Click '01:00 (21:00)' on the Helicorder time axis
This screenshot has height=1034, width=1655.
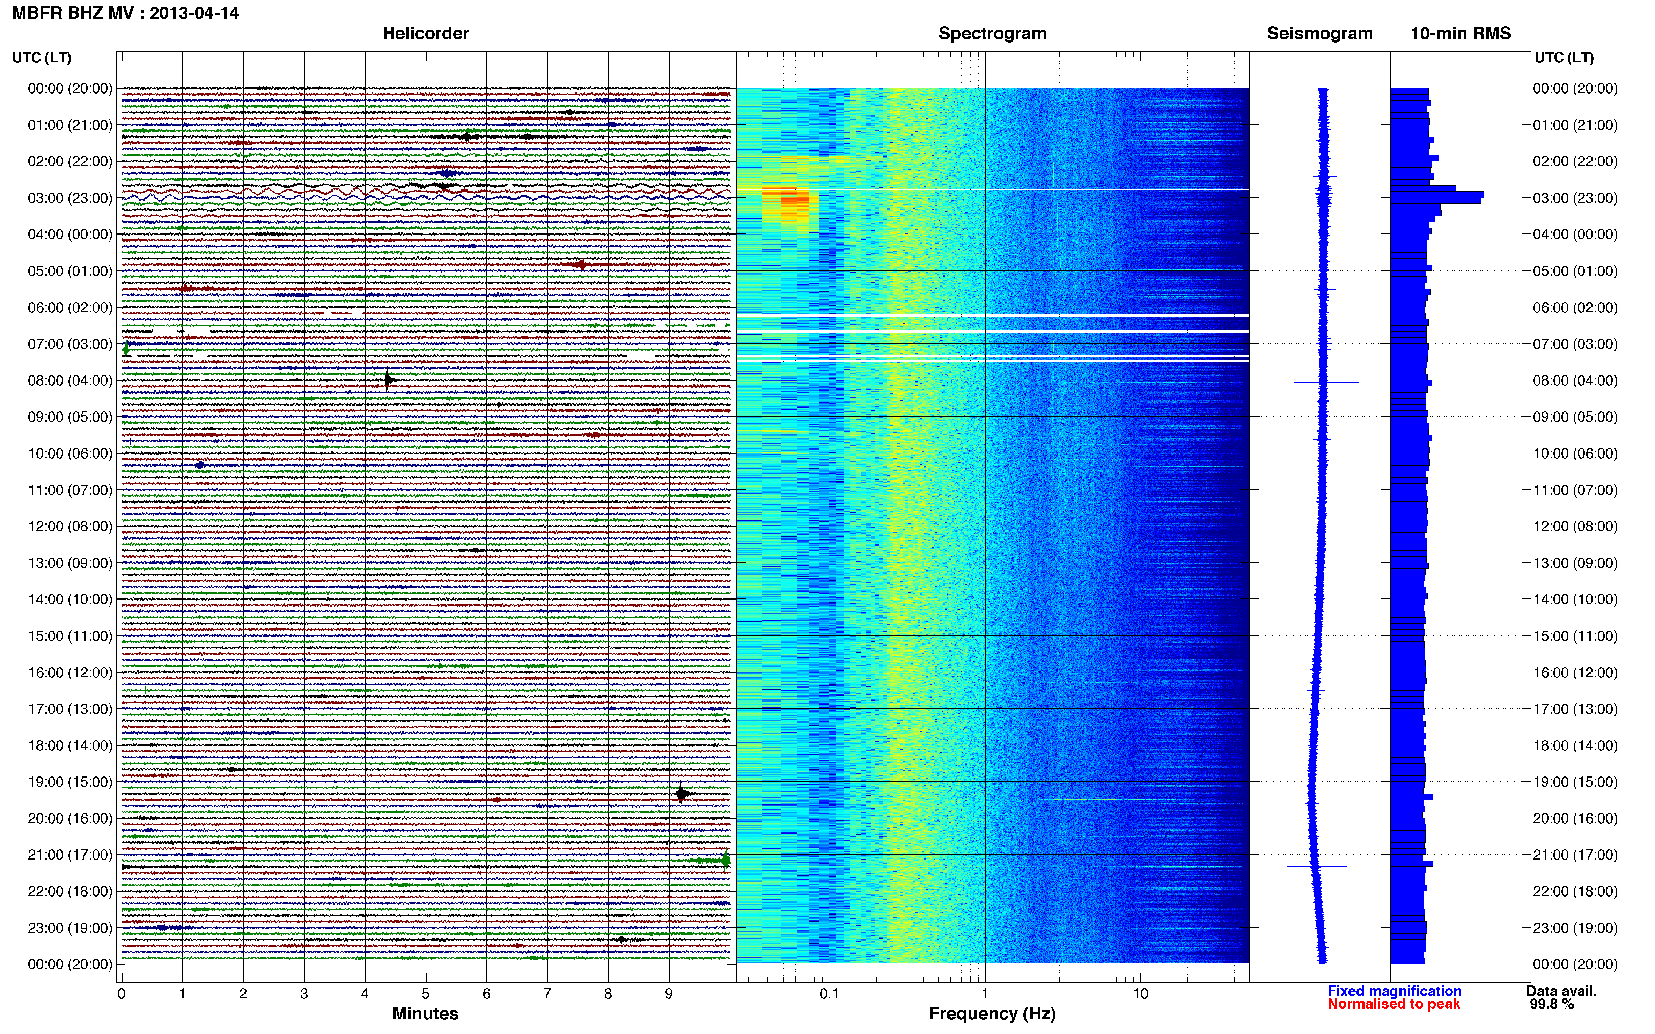click(70, 125)
